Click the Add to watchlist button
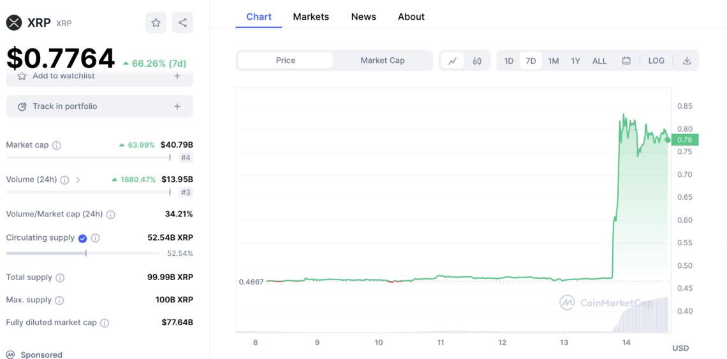 tap(99, 78)
